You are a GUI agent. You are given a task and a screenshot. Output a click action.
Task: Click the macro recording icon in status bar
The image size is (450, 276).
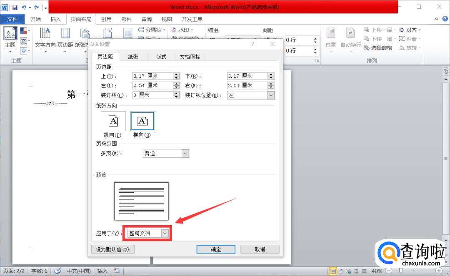[x=117, y=271]
